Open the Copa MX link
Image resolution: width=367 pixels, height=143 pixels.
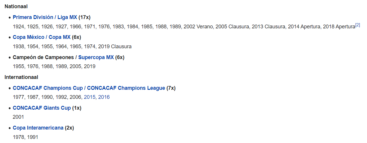click(59, 37)
